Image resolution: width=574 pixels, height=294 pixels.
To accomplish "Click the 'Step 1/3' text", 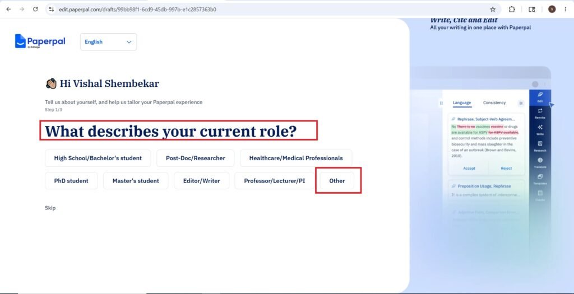I will pos(52,110).
